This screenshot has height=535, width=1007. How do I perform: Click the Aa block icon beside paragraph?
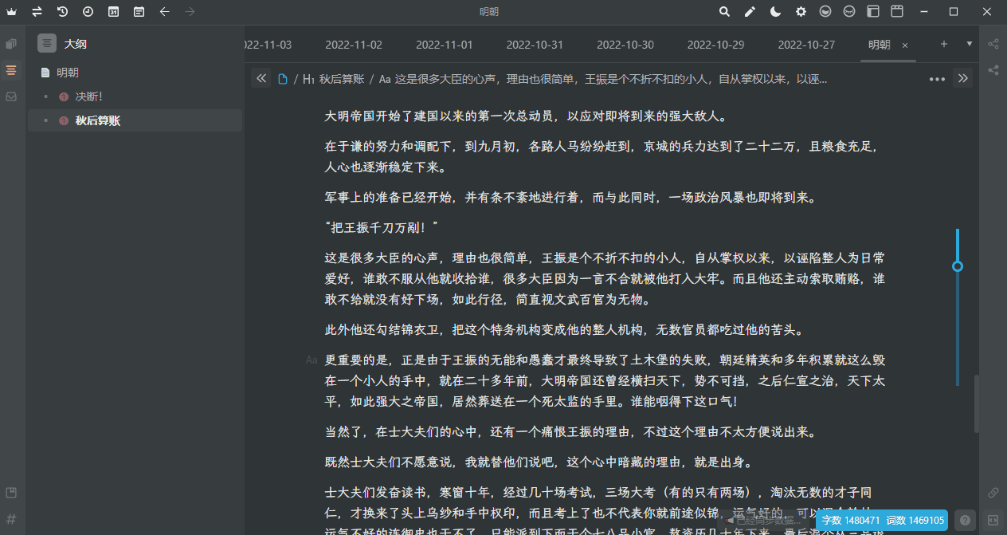point(312,360)
